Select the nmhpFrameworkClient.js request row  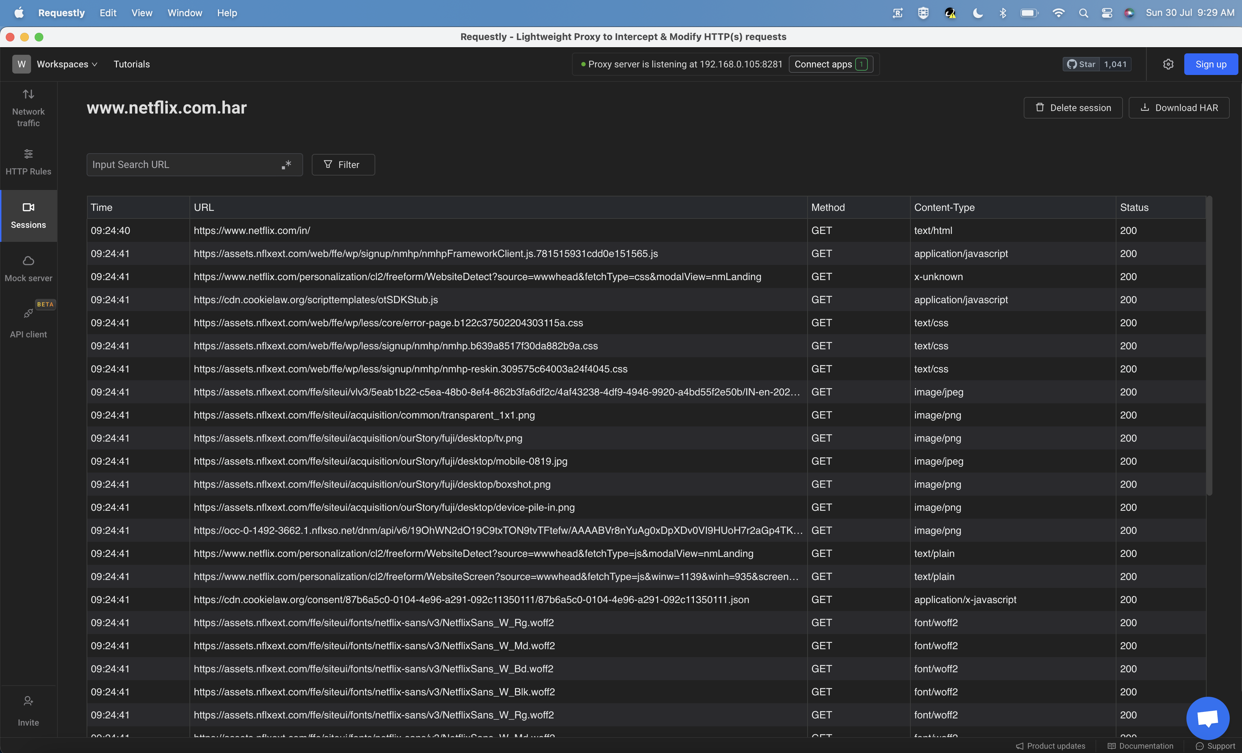(646, 253)
